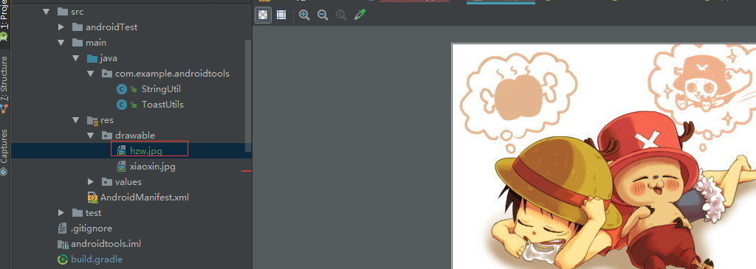Open androidtools.iml file

106,243
